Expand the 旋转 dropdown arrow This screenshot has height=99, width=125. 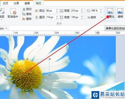click(x=101, y=17)
